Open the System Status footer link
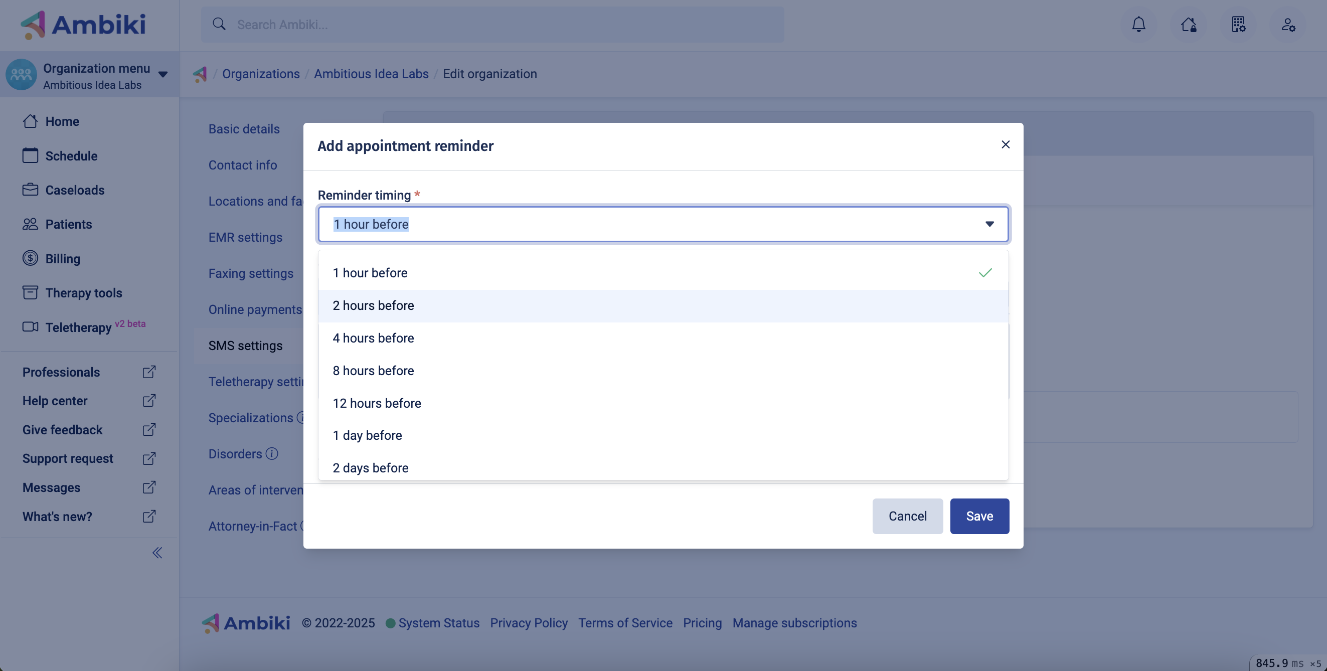 point(438,623)
